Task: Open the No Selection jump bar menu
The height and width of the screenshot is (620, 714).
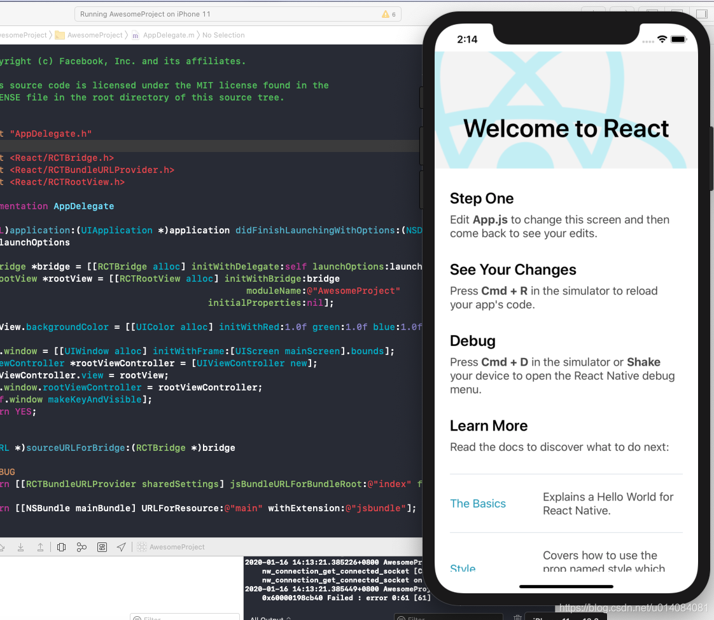Action: pyautogui.click(x=223, y=35)
